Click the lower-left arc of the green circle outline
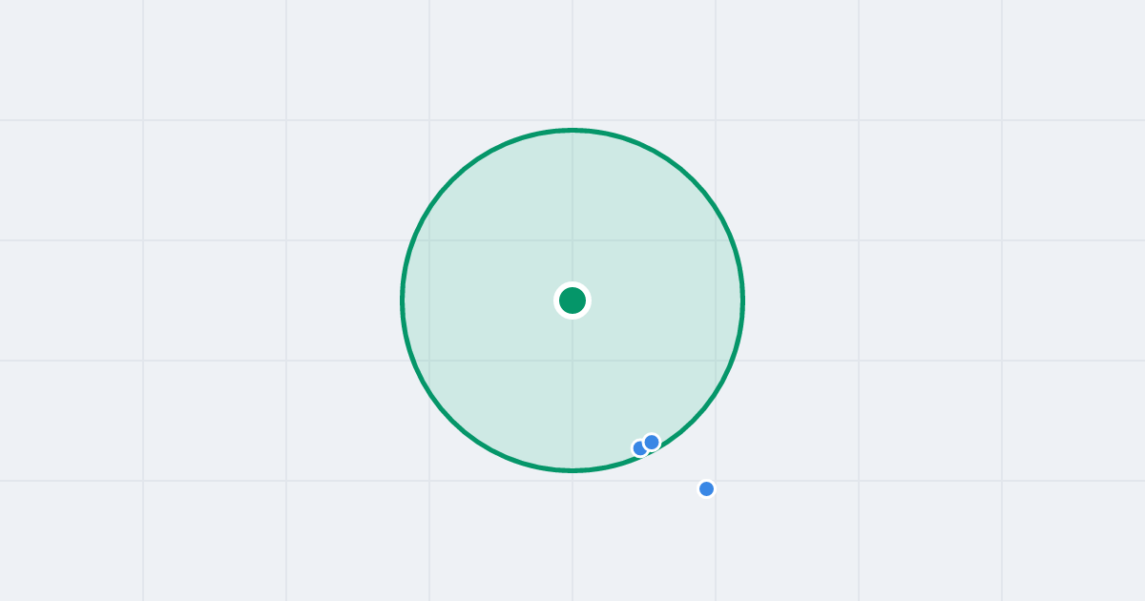This screenshot has height=601, width=1145. [452, 421]
